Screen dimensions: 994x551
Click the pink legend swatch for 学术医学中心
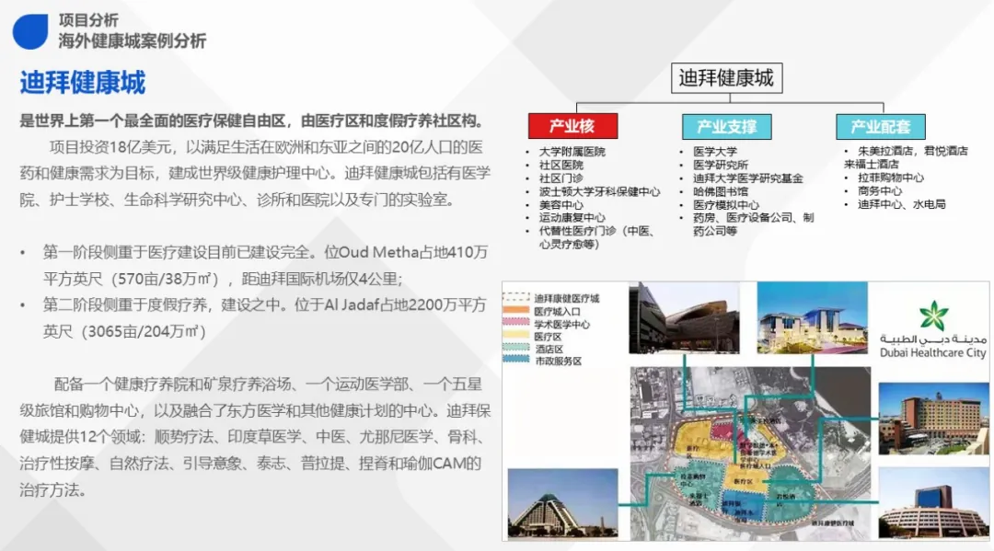click(x=515, y=322)
